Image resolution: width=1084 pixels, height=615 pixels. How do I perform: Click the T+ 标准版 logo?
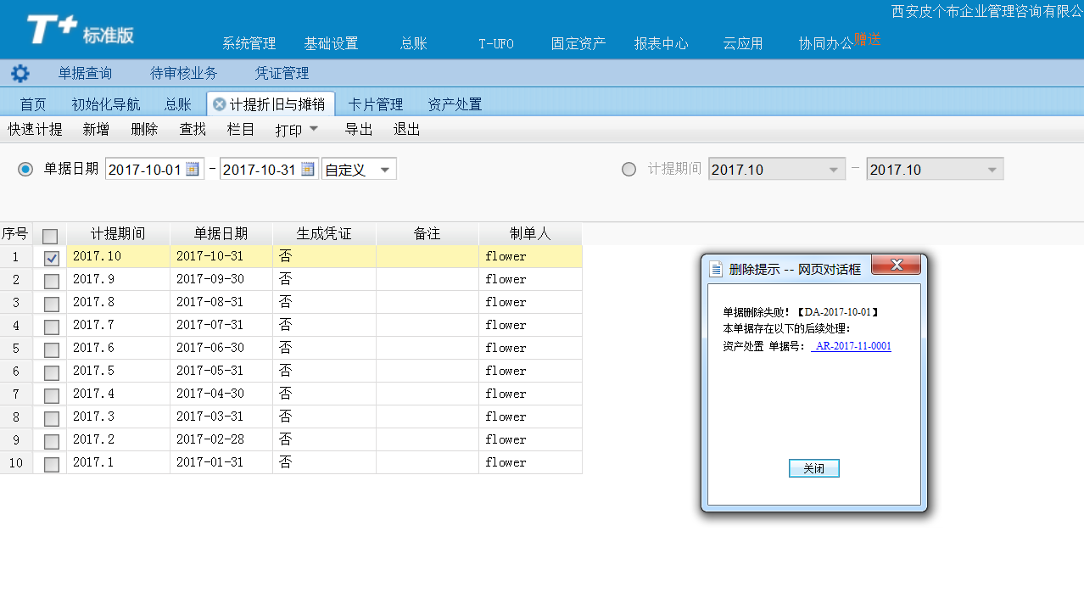click(58, 28)
